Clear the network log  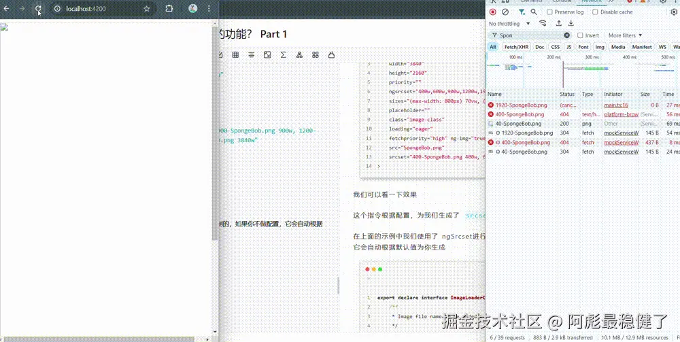(505, 12)
